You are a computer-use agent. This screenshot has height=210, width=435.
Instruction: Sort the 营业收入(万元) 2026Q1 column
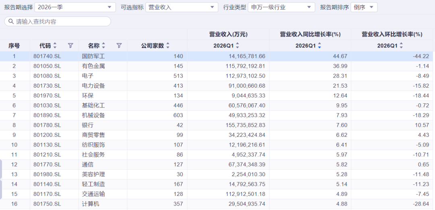[238, 46]
